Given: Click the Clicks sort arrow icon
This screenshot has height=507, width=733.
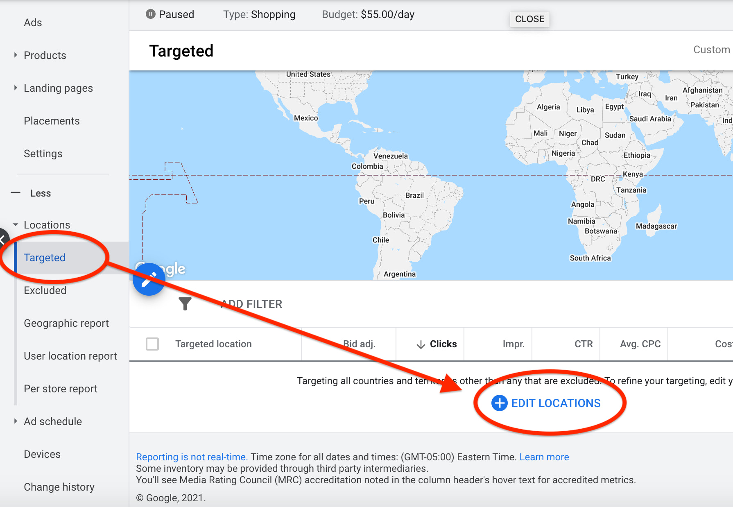Looking at the screenshot, I should [x=421, y=344].
